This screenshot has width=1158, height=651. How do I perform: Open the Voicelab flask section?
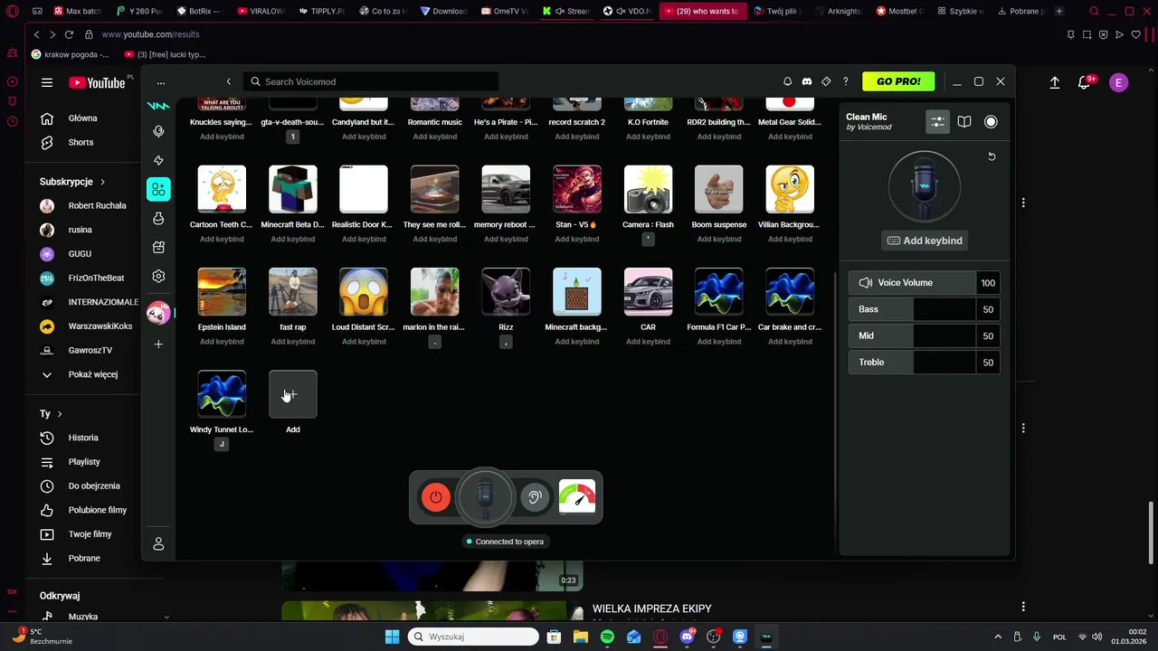[x=158, y=218]
